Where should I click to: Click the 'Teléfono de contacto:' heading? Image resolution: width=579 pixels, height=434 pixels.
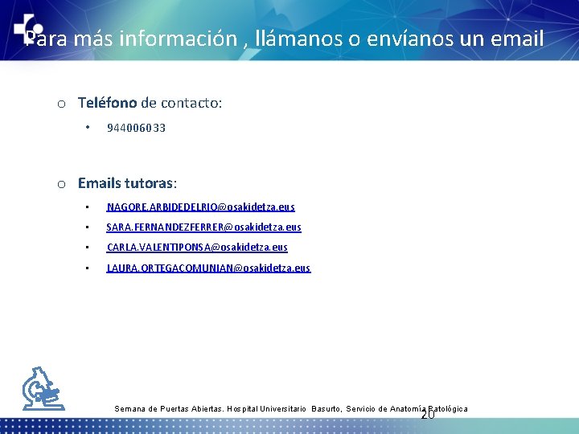point(150,103)
